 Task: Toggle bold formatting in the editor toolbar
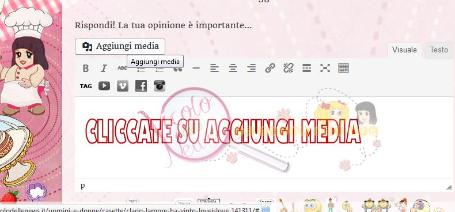(x=86, y=68)
